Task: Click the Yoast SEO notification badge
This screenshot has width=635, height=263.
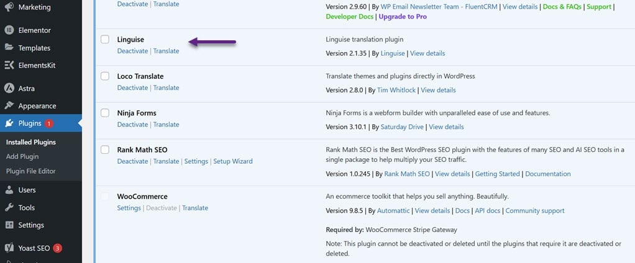Action: point(58,248)
